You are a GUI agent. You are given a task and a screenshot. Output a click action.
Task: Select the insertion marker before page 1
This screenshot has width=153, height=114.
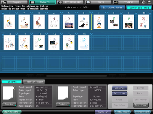(3, 13)
